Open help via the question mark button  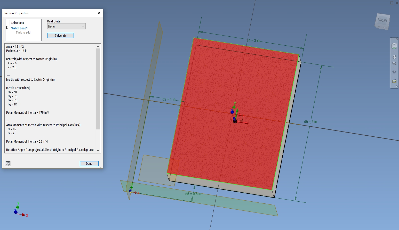(x=8, y=163)
